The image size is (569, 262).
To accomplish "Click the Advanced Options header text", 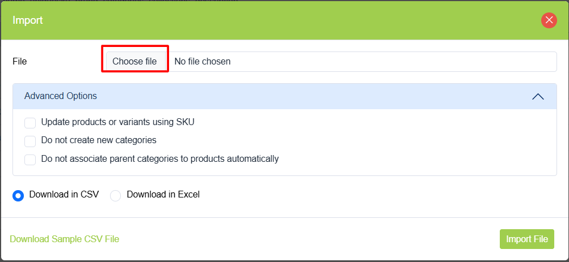I will pos(61,96).
